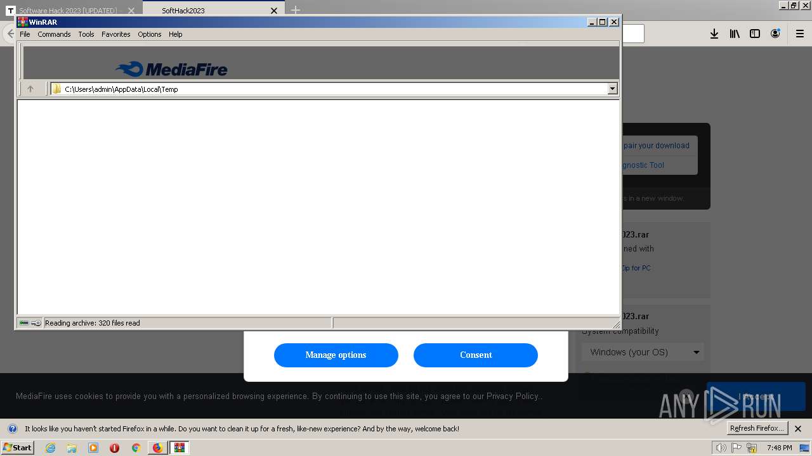Open Firefox downloads panel

tap(714, 34)
